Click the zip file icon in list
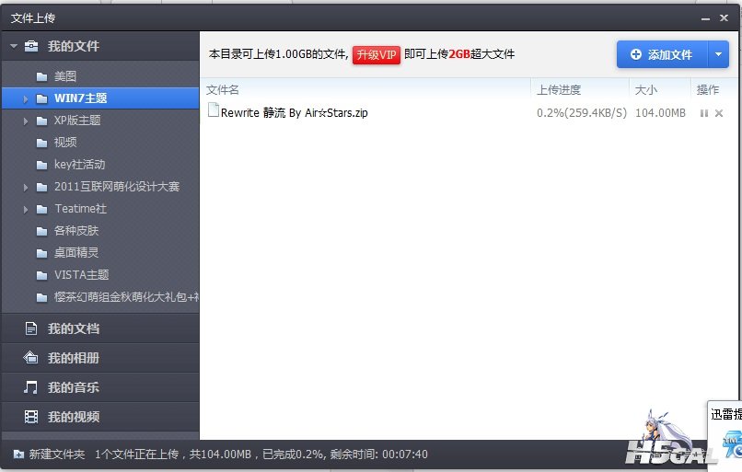 tap(214, 111)
